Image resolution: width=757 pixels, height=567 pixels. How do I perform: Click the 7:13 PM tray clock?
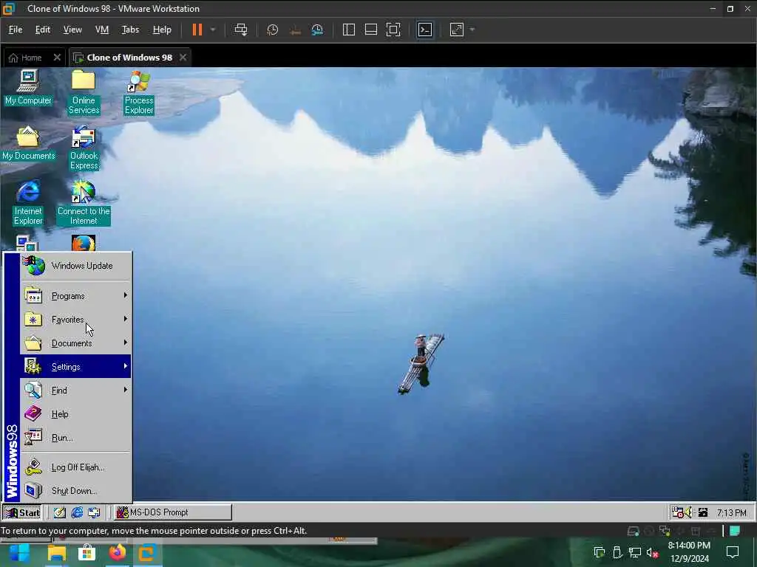[x=731, y=512]
